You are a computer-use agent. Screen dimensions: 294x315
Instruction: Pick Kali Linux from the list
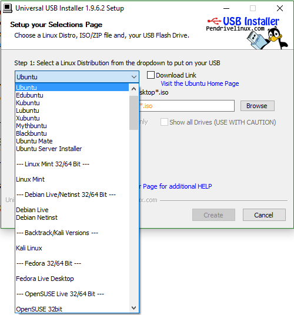click(72, 248)
